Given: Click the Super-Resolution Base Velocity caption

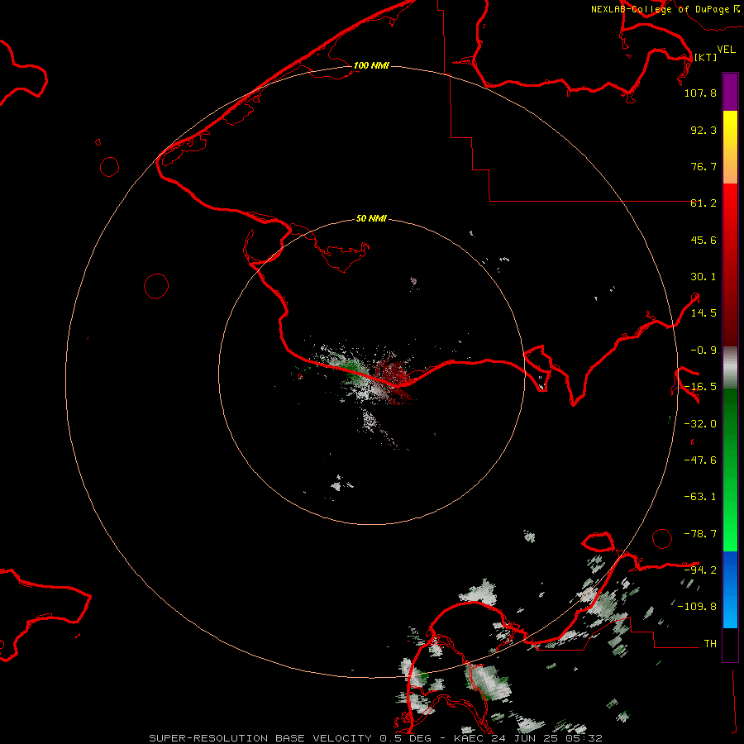Looking at the screenshot, I should (x=376, y=738).
